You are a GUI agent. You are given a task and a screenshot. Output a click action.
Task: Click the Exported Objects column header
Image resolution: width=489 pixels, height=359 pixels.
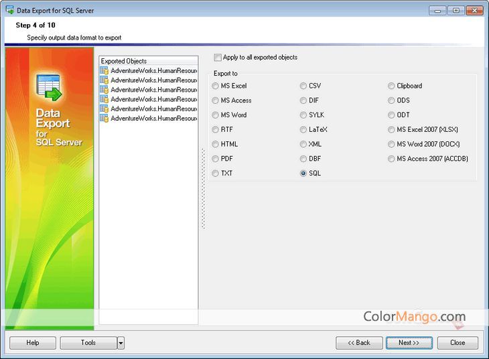(149, 61)
